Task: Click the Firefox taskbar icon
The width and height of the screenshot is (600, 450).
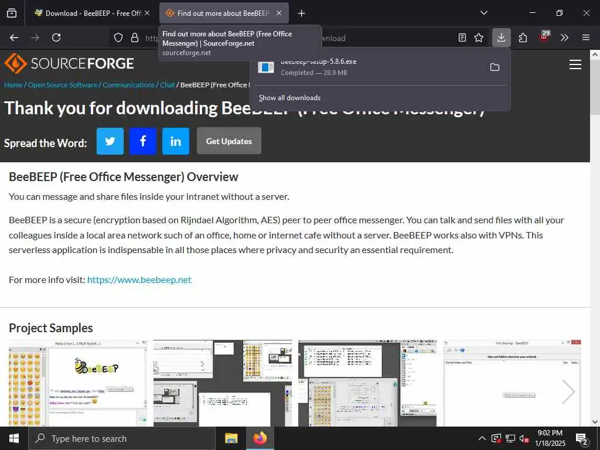Action: tap(260, 438)
